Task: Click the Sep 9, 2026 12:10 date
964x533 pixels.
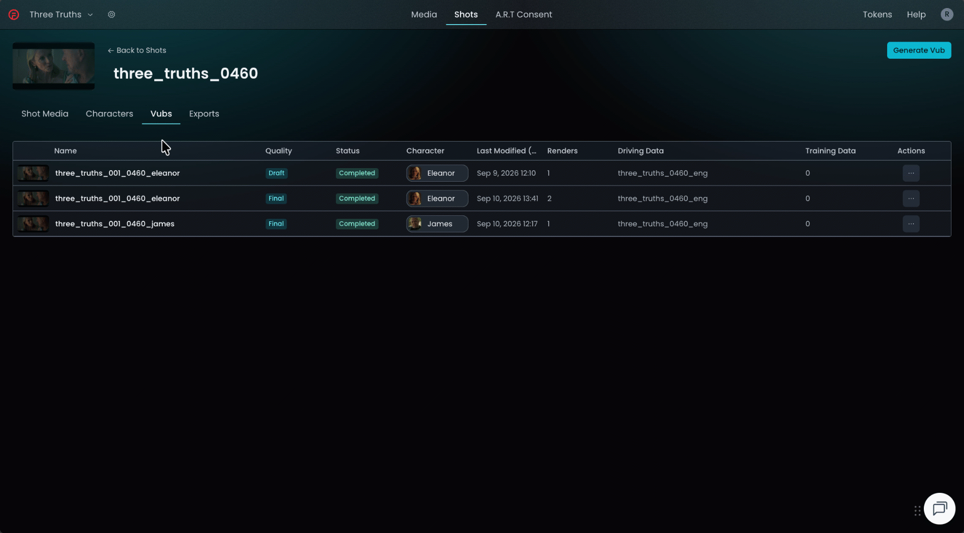Action: click(506, 173)
